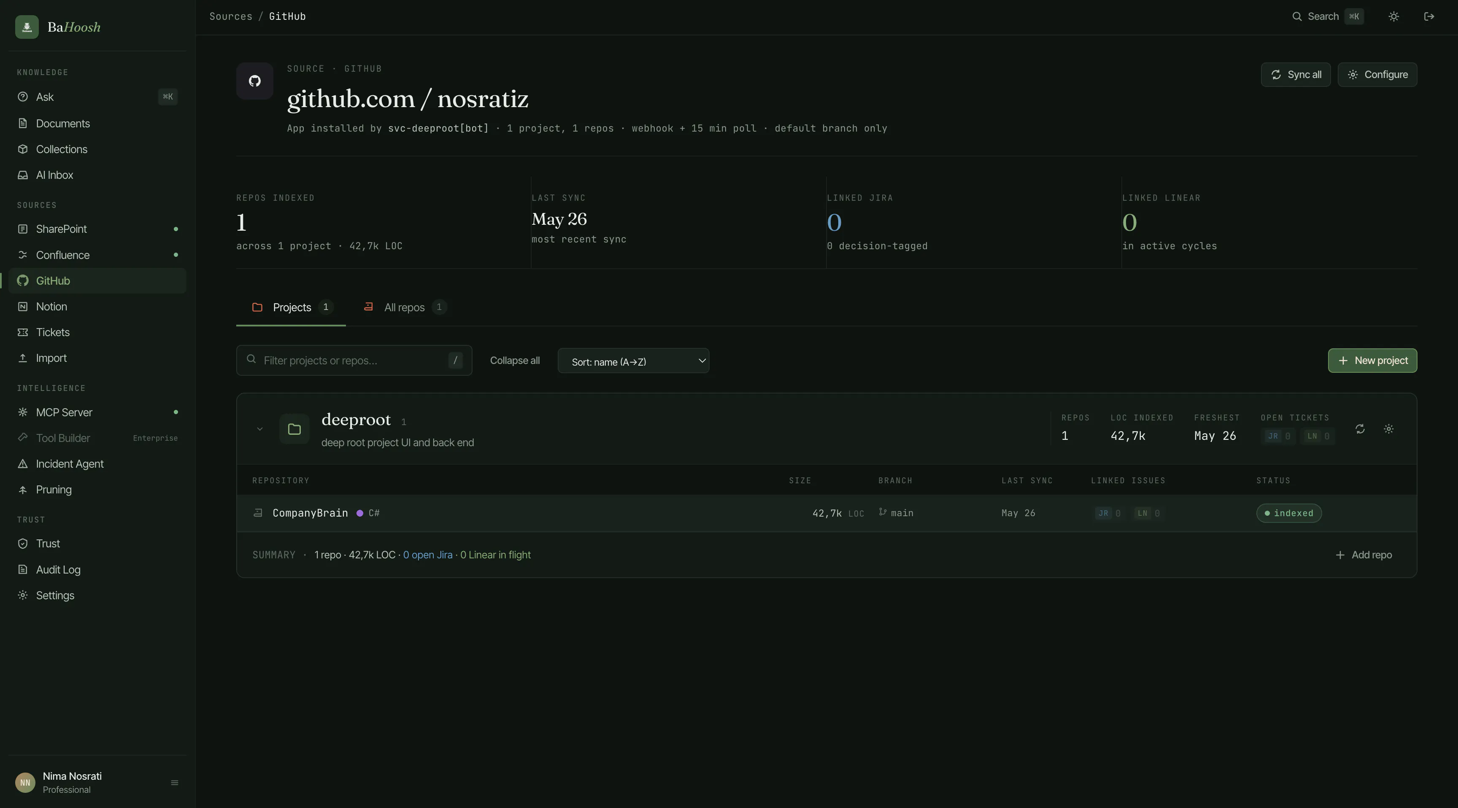This screenshot has width=1458, height=808.
Task: Click the GitHub icon in sidebar
Action: pyautogui.click(x=23, y=281)
